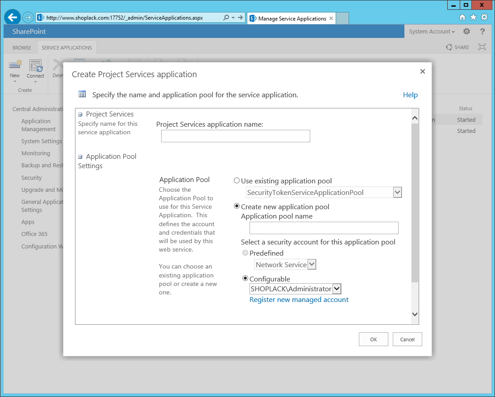
Task: Open the System Account menu
Action: tap(432, 32)
